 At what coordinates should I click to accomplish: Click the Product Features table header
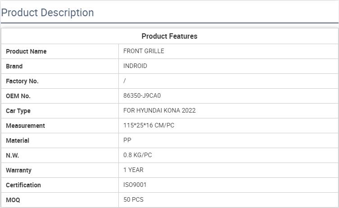(x=169, y=36)
